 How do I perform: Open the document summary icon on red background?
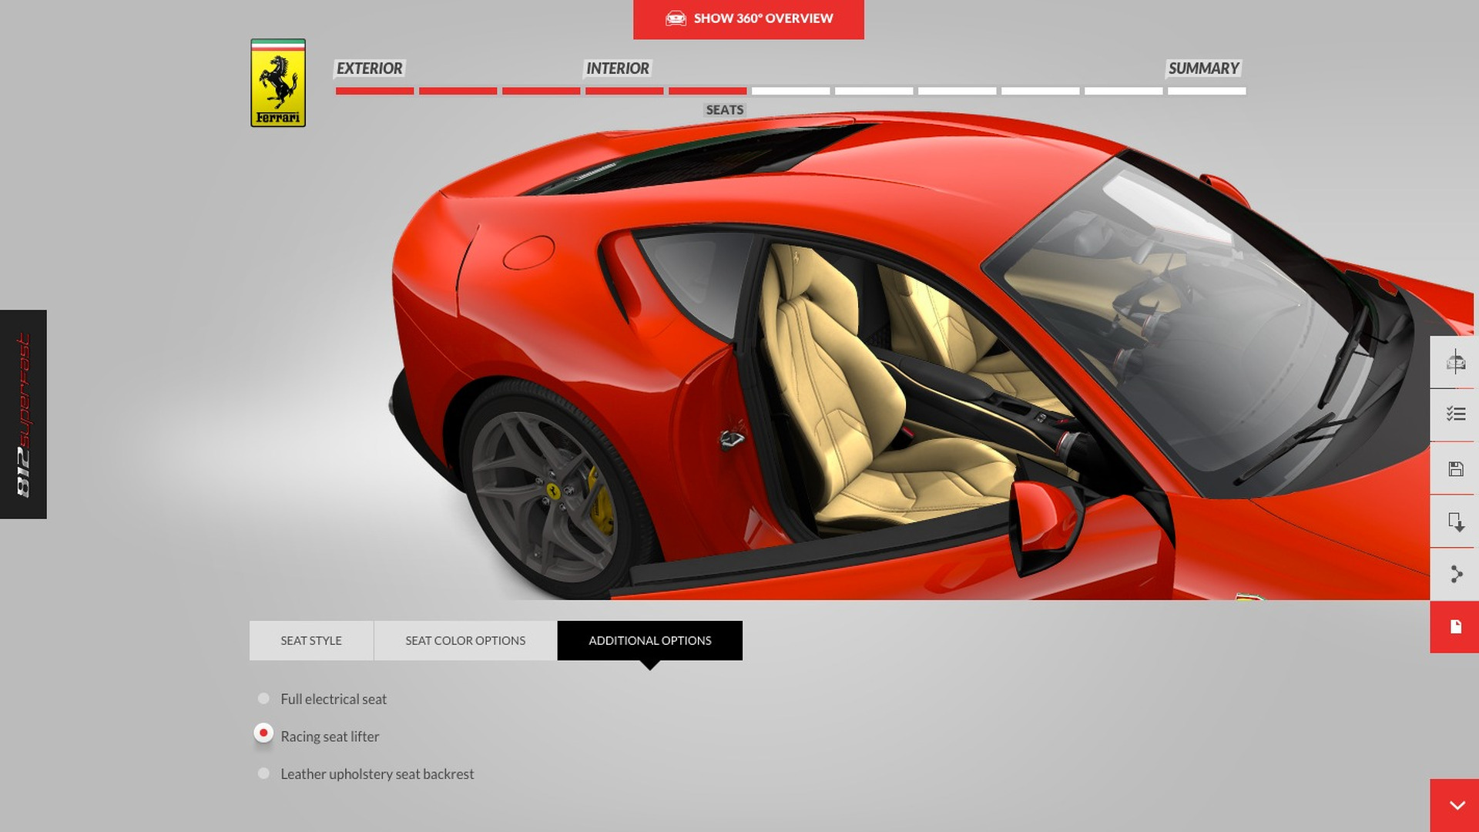click(x=1456, y=626)
